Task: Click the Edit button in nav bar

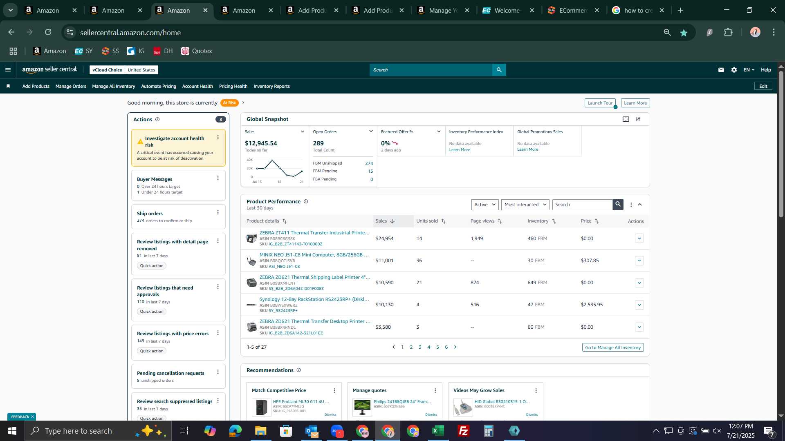Action: click(x=763, y=86)
